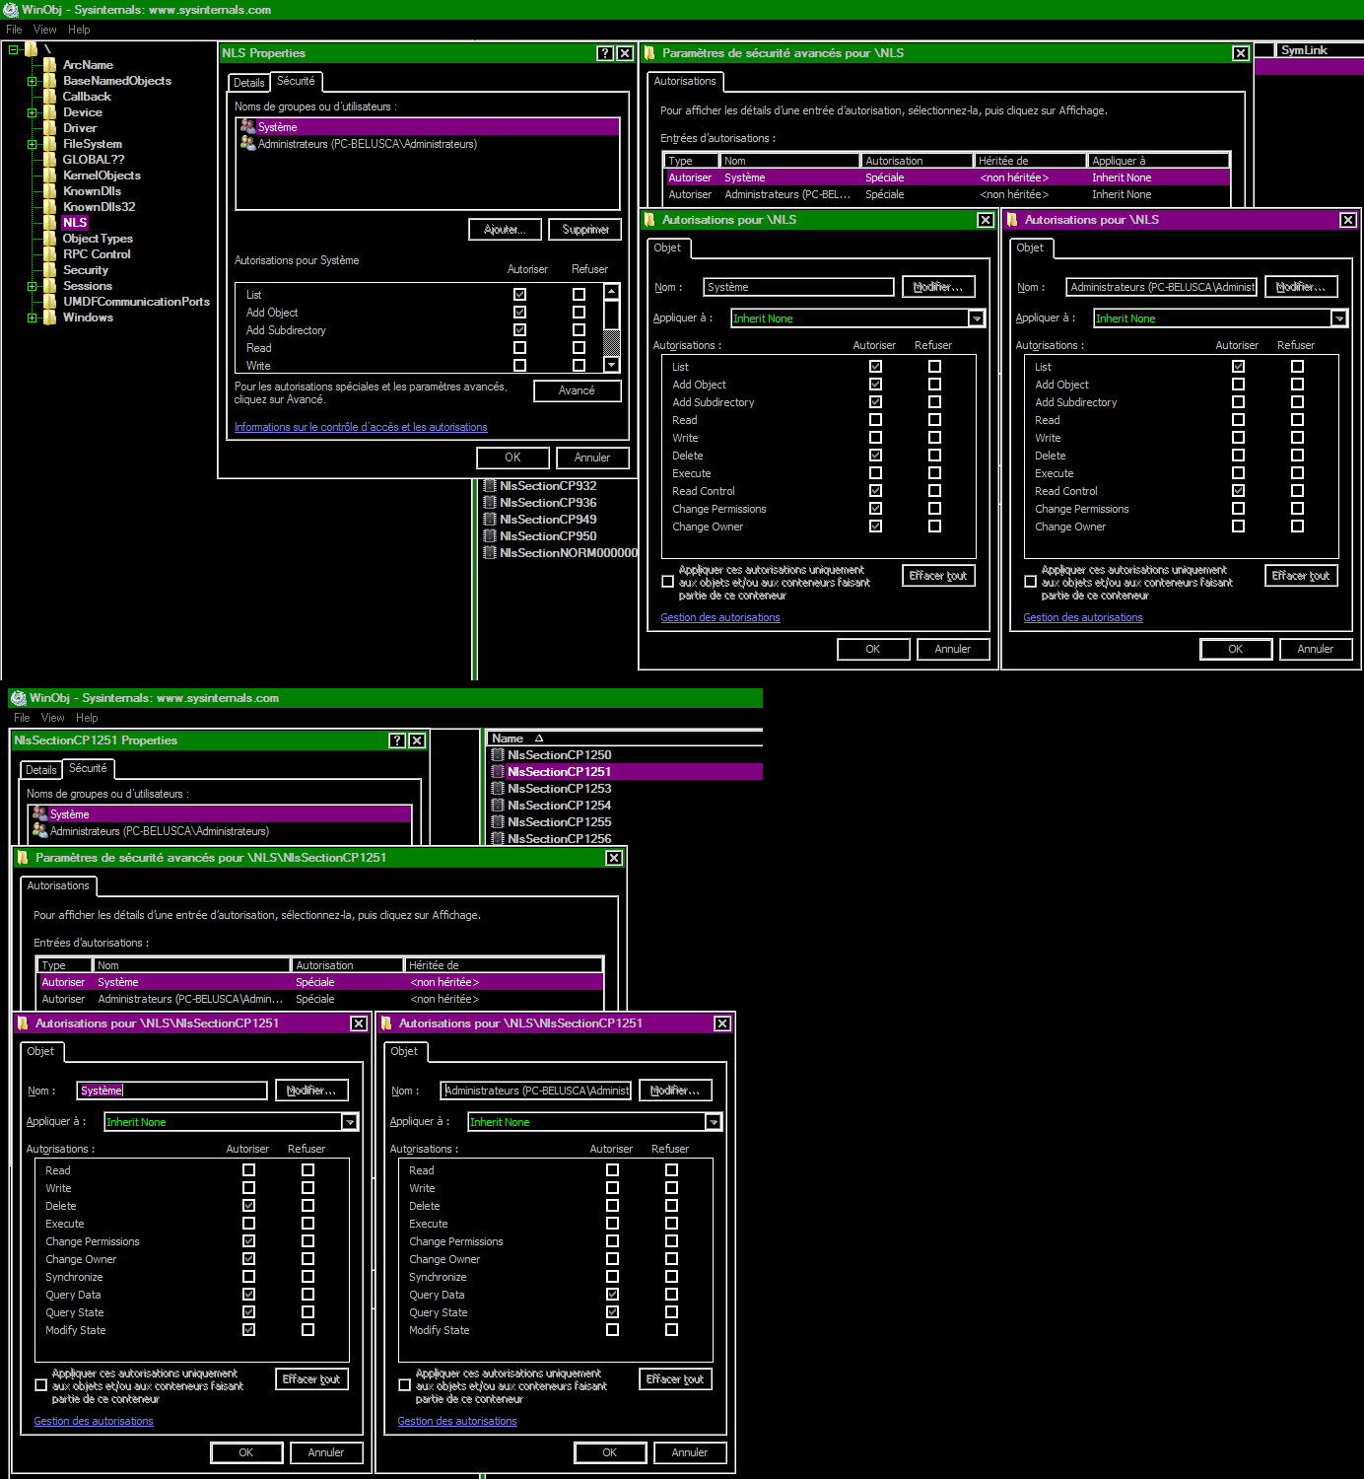Select the NLS folder in the object tree

[74, 222]
